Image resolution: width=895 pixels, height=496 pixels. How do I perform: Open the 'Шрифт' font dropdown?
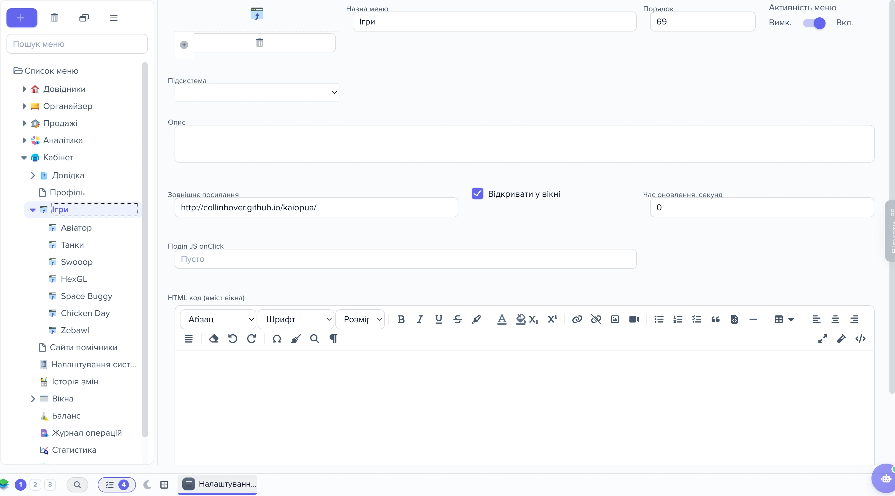[296, 319]
